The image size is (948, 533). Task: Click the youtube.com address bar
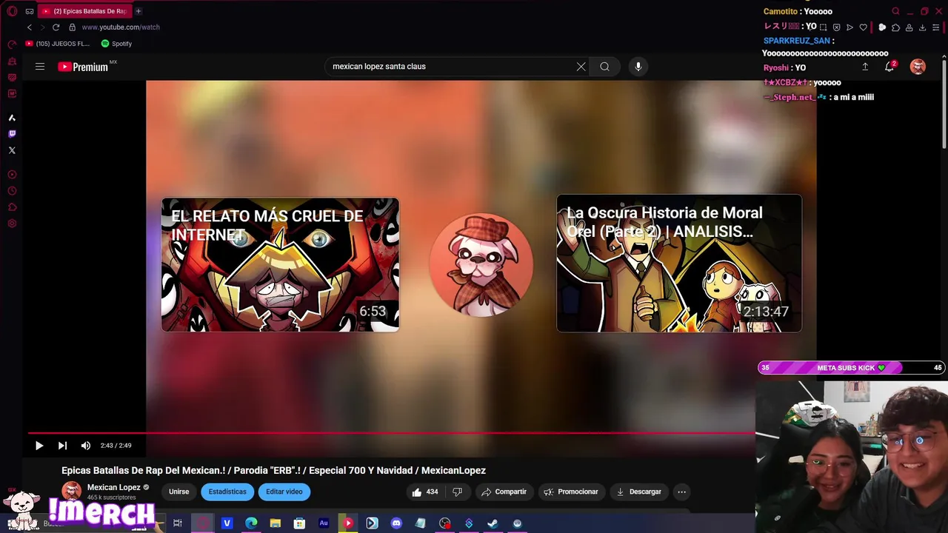click(121, 27)
